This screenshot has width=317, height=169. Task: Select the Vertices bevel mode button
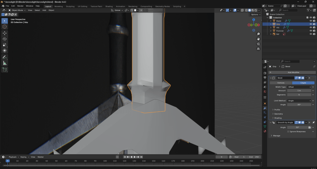pos(280,83)
